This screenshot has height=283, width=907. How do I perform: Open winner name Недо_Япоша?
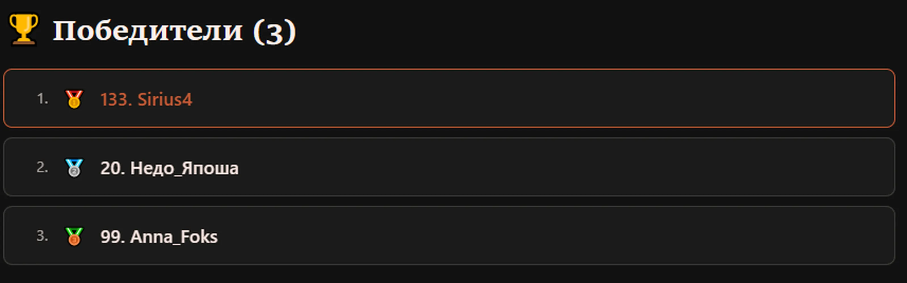[184, 168]
